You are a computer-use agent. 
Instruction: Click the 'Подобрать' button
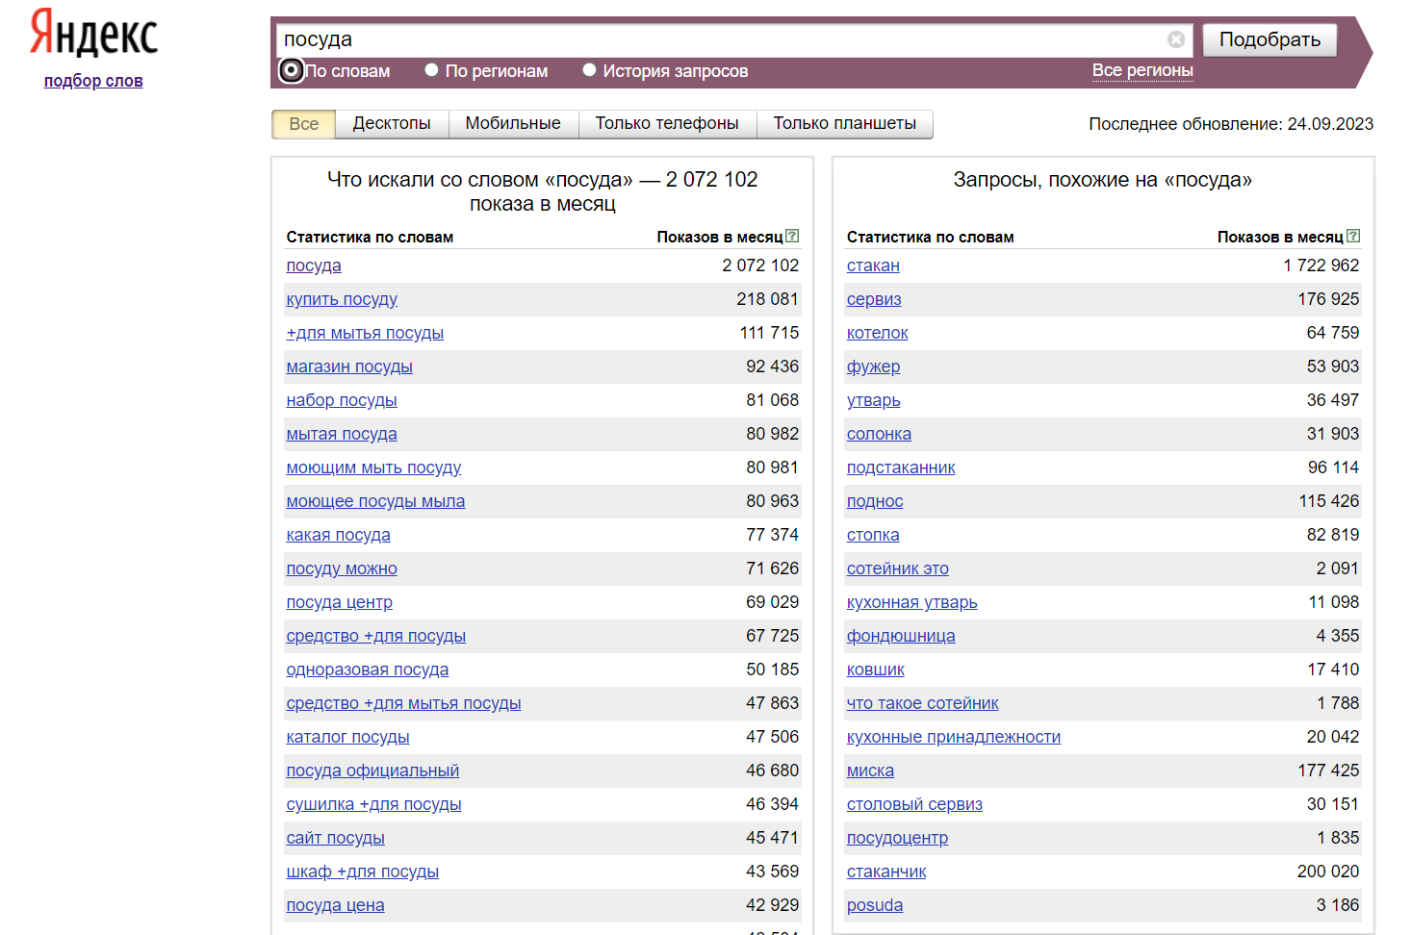tap(1270, 39)
